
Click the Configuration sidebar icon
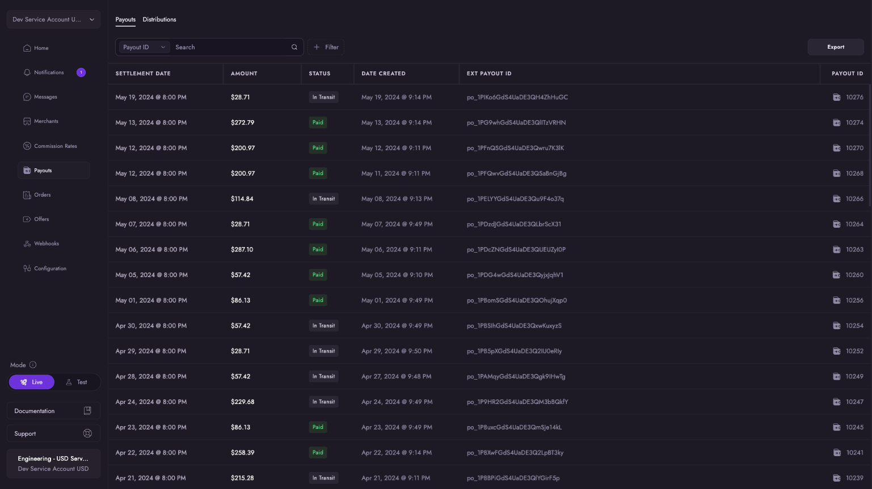27,269
